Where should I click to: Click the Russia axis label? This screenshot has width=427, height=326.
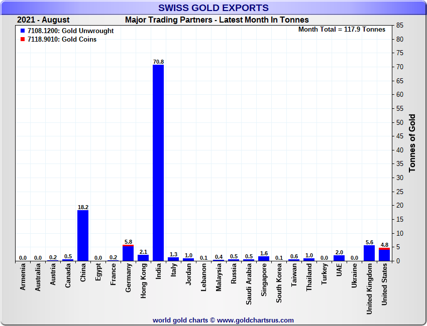(x=234, y=274)
